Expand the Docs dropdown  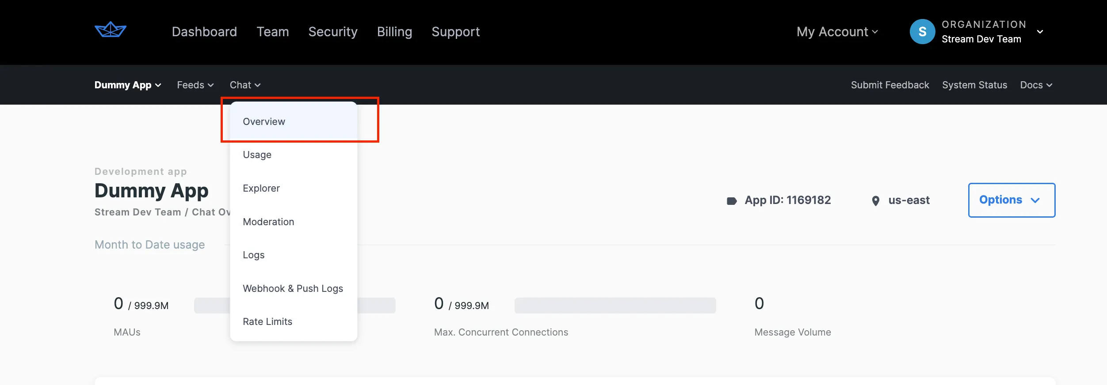[1036, 85]
